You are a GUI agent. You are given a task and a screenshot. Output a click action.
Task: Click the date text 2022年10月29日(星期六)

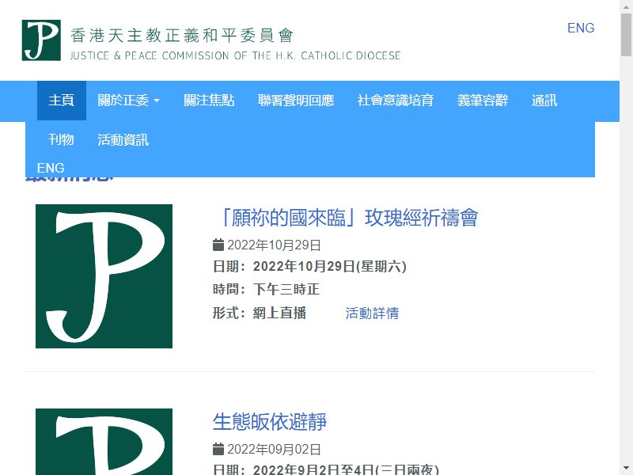coord(329,267)
